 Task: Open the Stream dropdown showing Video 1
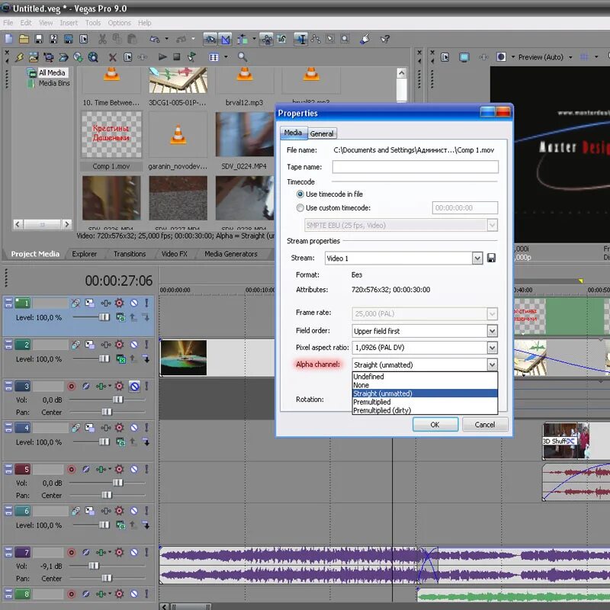[x=477, y=258]
